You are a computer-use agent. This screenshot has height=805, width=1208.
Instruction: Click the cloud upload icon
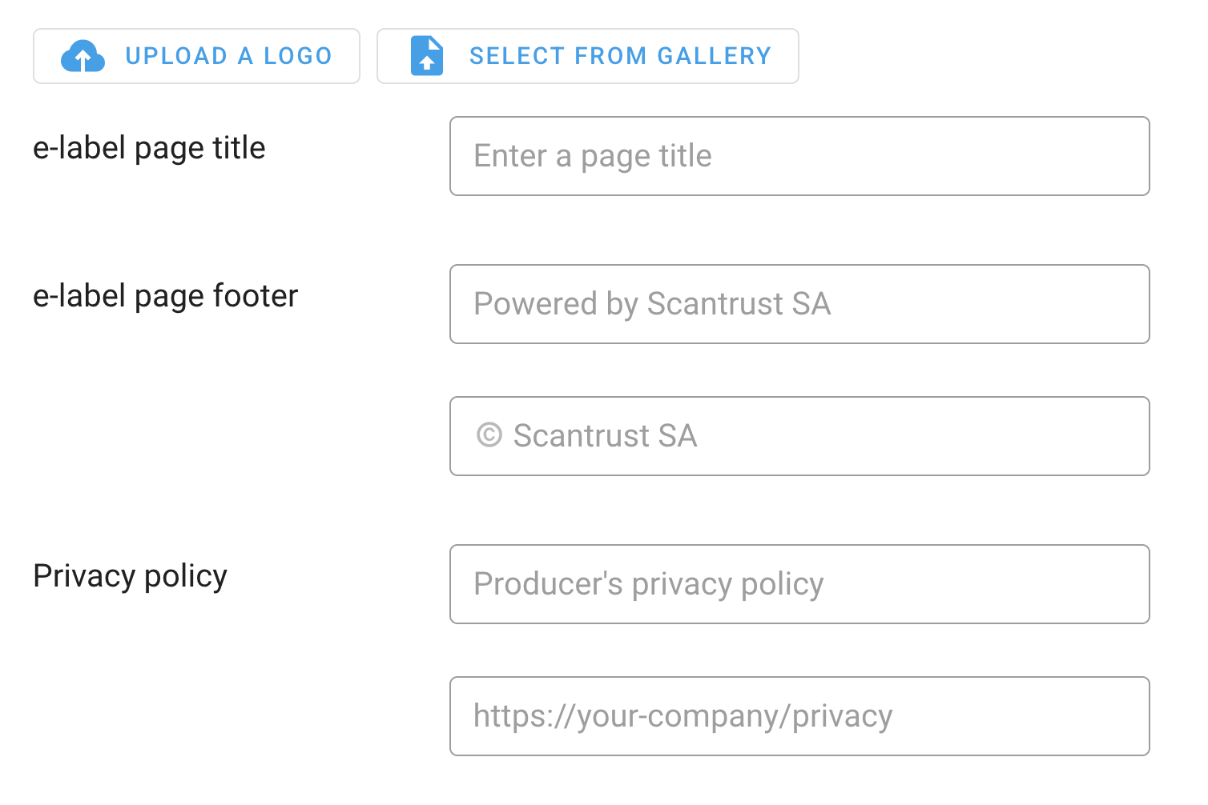point(83,56)
